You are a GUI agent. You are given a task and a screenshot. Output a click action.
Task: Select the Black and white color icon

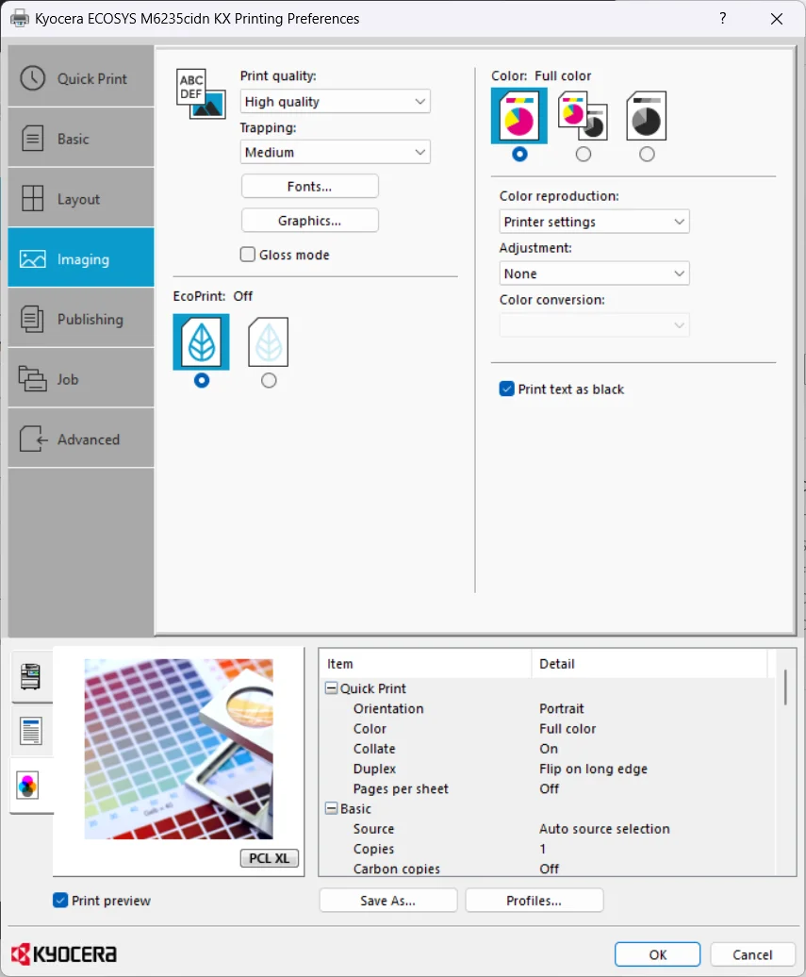tap(647, 116)
